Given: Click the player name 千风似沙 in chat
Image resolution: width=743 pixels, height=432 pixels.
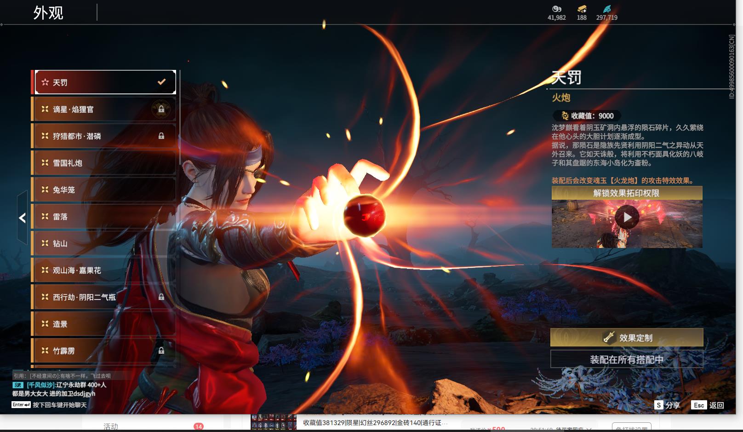Looking at the screenshot, I should click(x=40, y=385).
